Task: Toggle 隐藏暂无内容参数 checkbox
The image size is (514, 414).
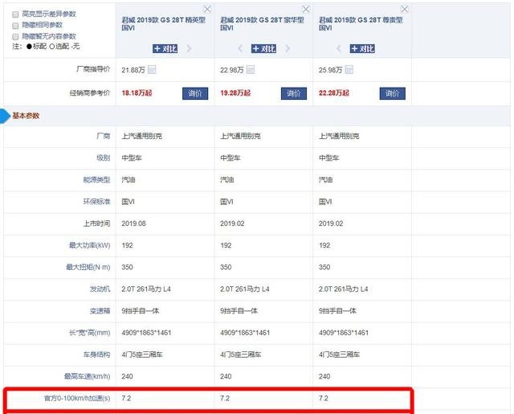Action: coord(15,36)
